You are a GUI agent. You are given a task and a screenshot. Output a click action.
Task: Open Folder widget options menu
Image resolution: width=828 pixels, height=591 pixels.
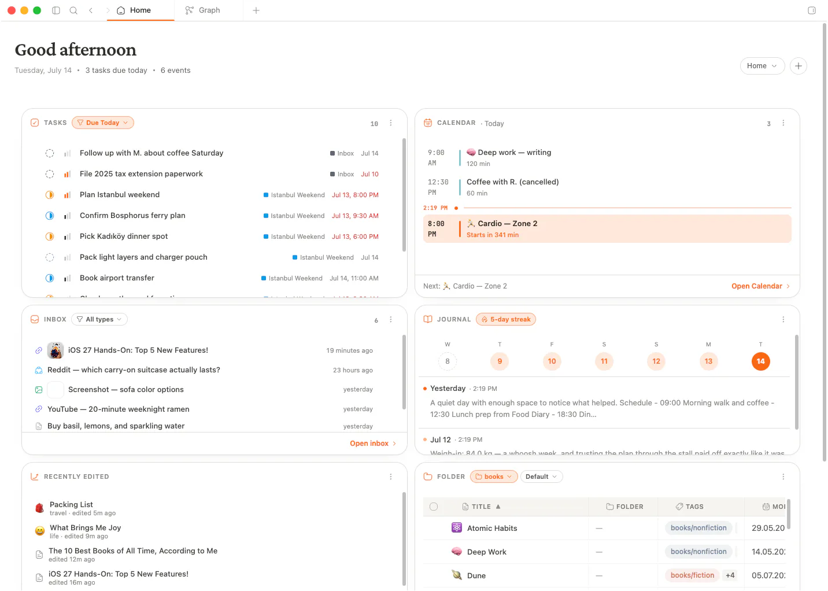[783, 477]
